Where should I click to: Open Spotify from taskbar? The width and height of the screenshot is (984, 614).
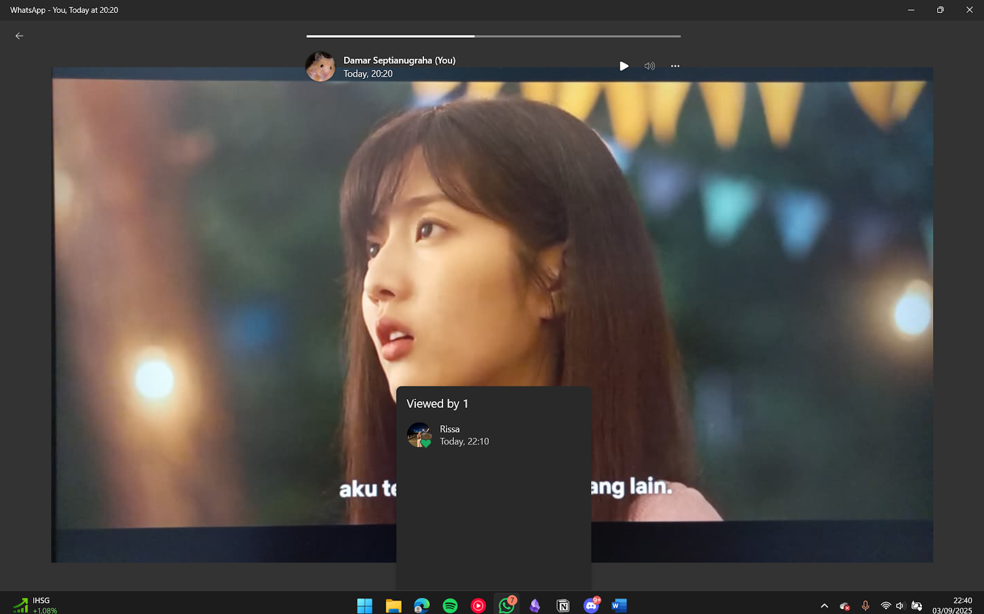[450, 606]
